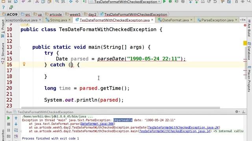Click the Find magnifier icon
252x141 pixels.
[x=57, y=2]
